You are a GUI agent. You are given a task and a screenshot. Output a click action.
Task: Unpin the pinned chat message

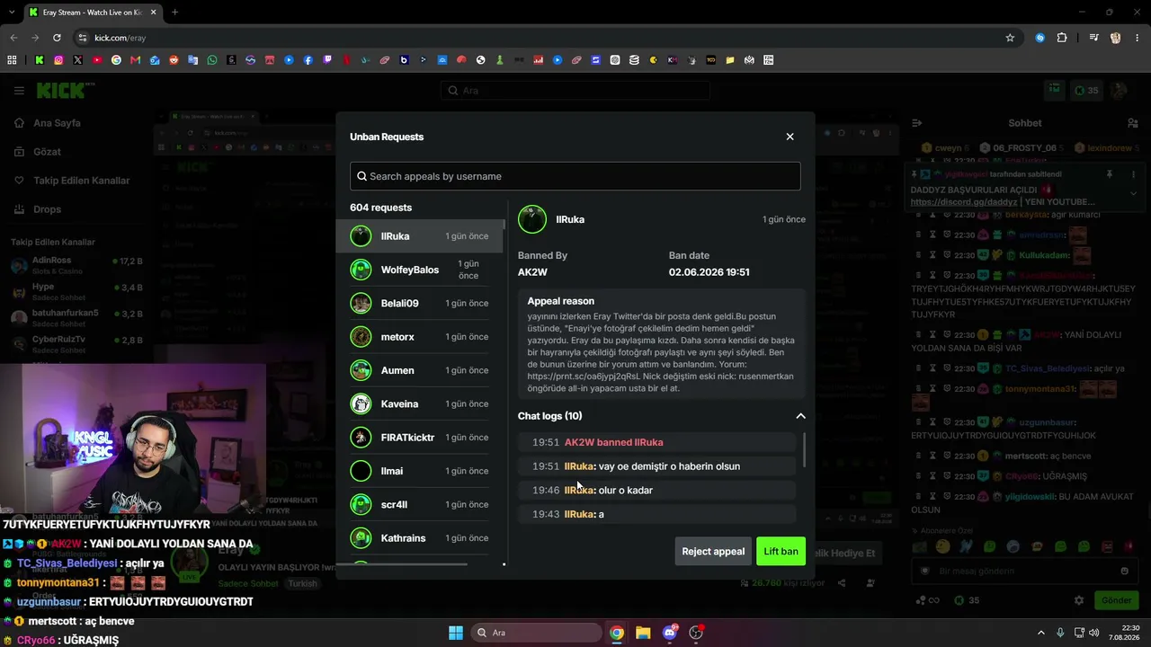(x=1110, y=174)
